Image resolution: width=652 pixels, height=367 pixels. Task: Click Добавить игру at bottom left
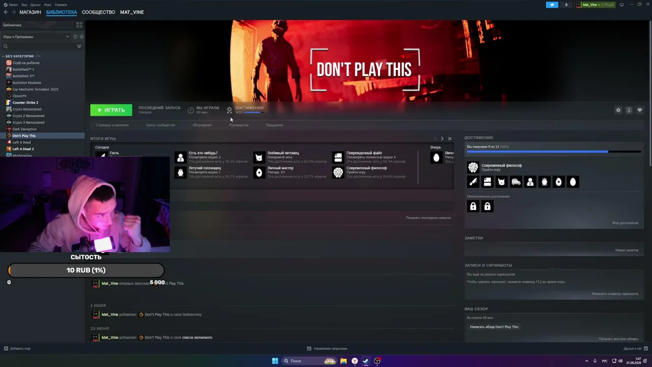click(x=17, y=349)
